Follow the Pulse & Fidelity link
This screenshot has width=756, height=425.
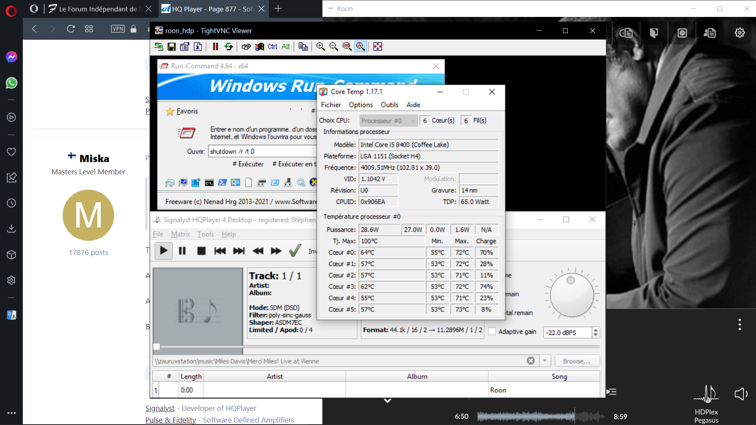[170, 420]
